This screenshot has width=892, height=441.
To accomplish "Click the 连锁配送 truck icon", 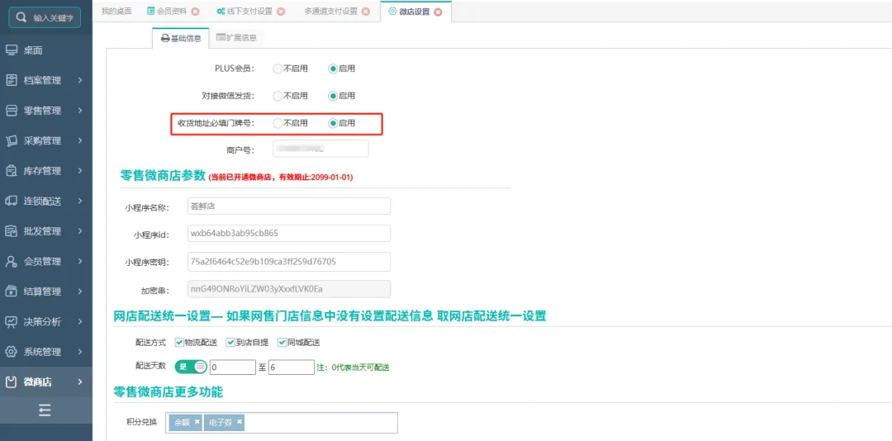I will click(12, 201).
